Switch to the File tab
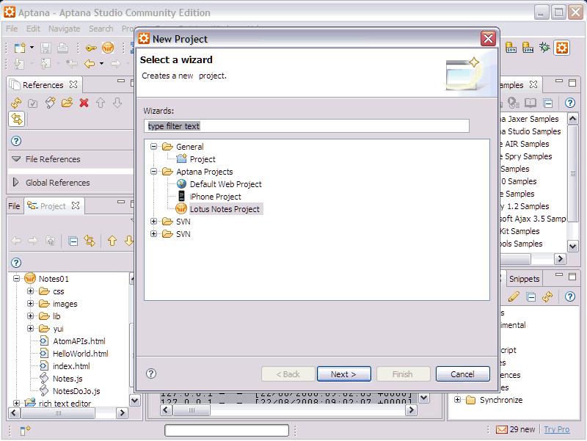587x441 pixels. click(14, 206)
